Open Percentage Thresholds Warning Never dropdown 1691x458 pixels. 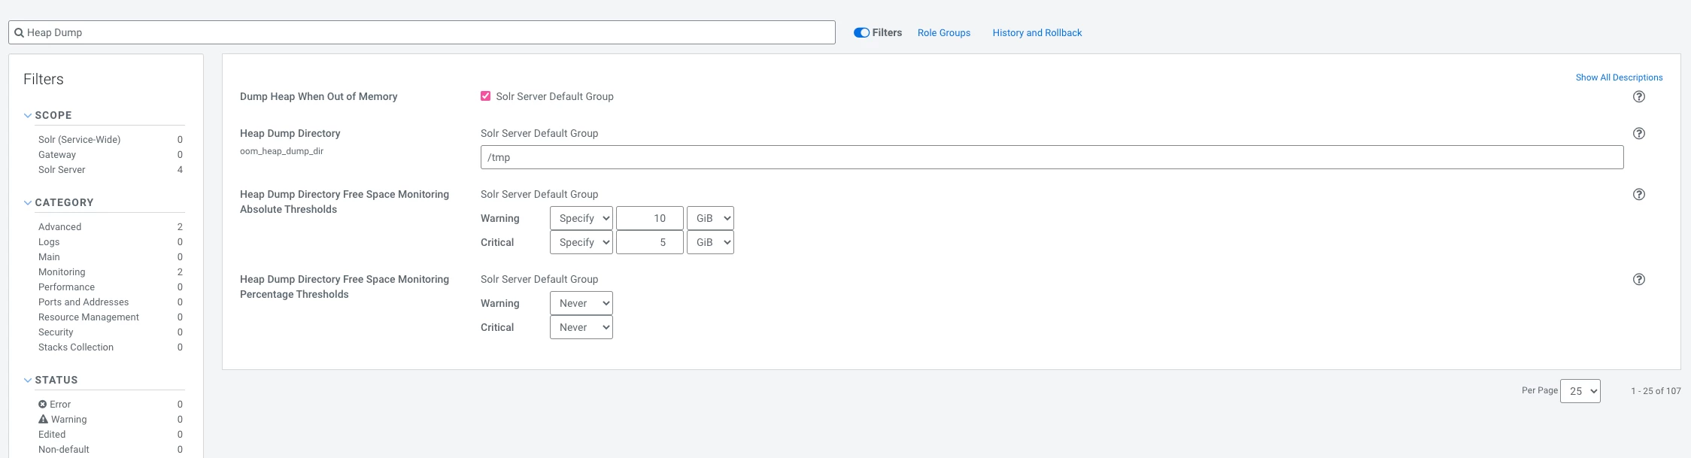(581, 303)
